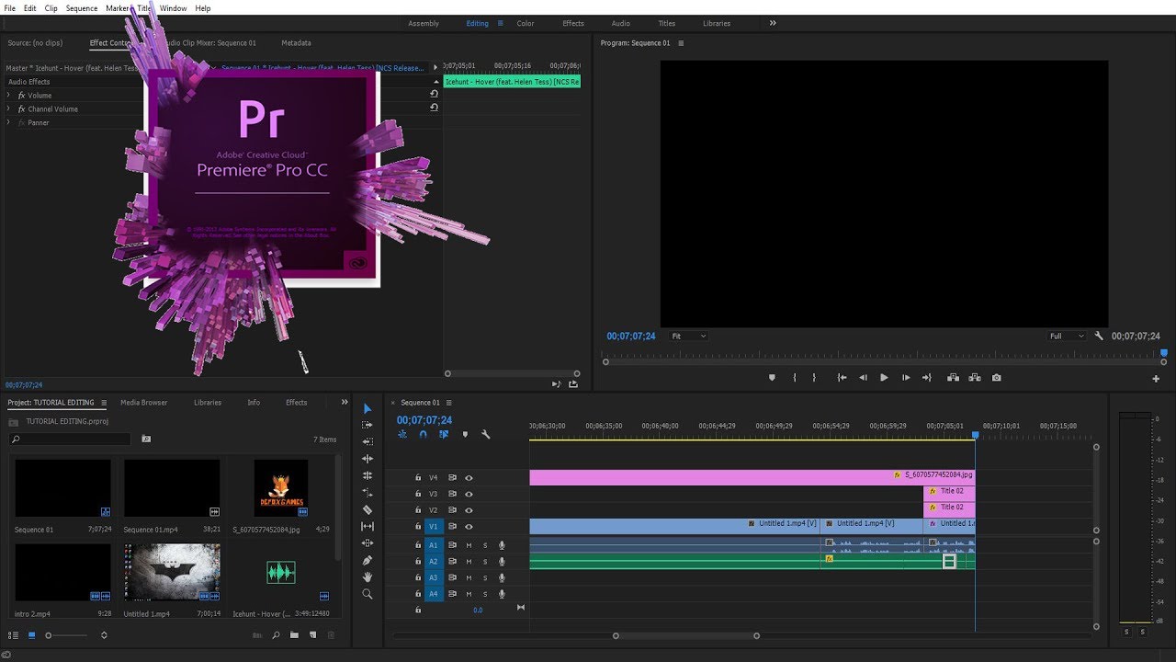Solo audio track A2
Screen dimensions: 1176x662
(485, 562)
